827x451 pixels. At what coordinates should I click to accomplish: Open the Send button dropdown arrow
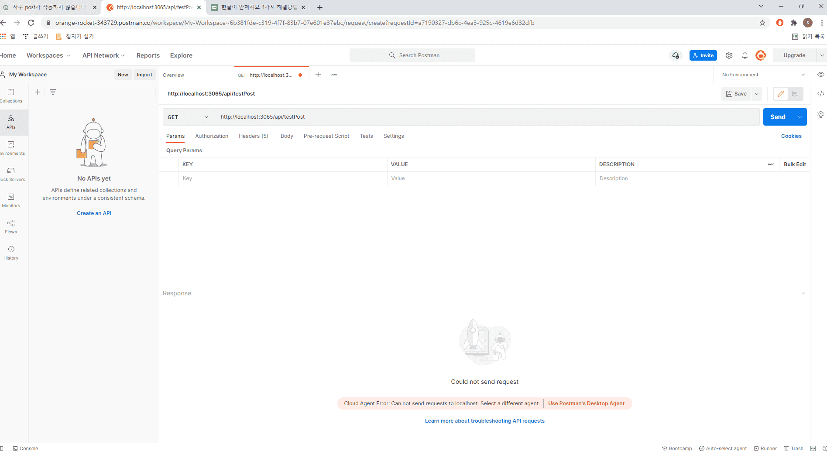coord(800,117)
